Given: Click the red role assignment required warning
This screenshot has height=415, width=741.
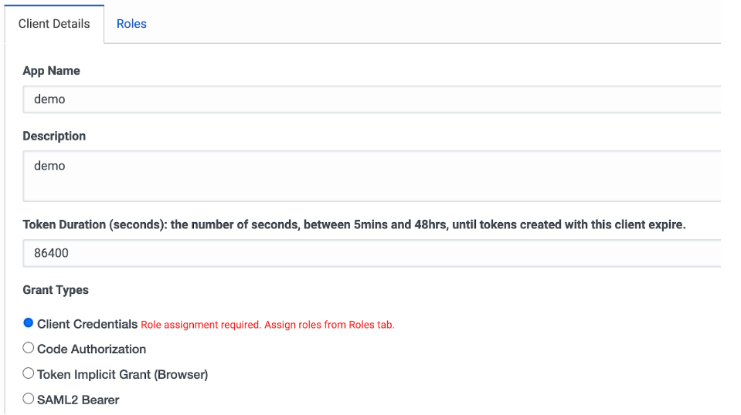Looking at the screenshot, I should coord(267,325).
